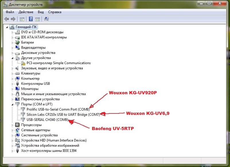Click the Сетевые адаптеры network icon
This screenshot has width=230, height=167.
pyautogui.click(x=17, y=130)
